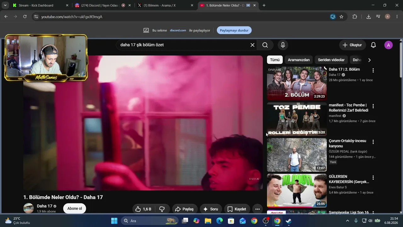Open options menu for manifest Toz Pembe video

click(373, 106)
